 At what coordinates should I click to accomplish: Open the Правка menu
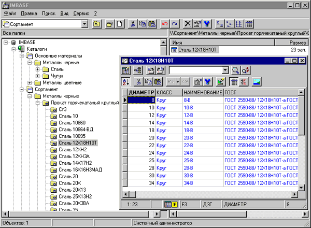coord(29,13)
